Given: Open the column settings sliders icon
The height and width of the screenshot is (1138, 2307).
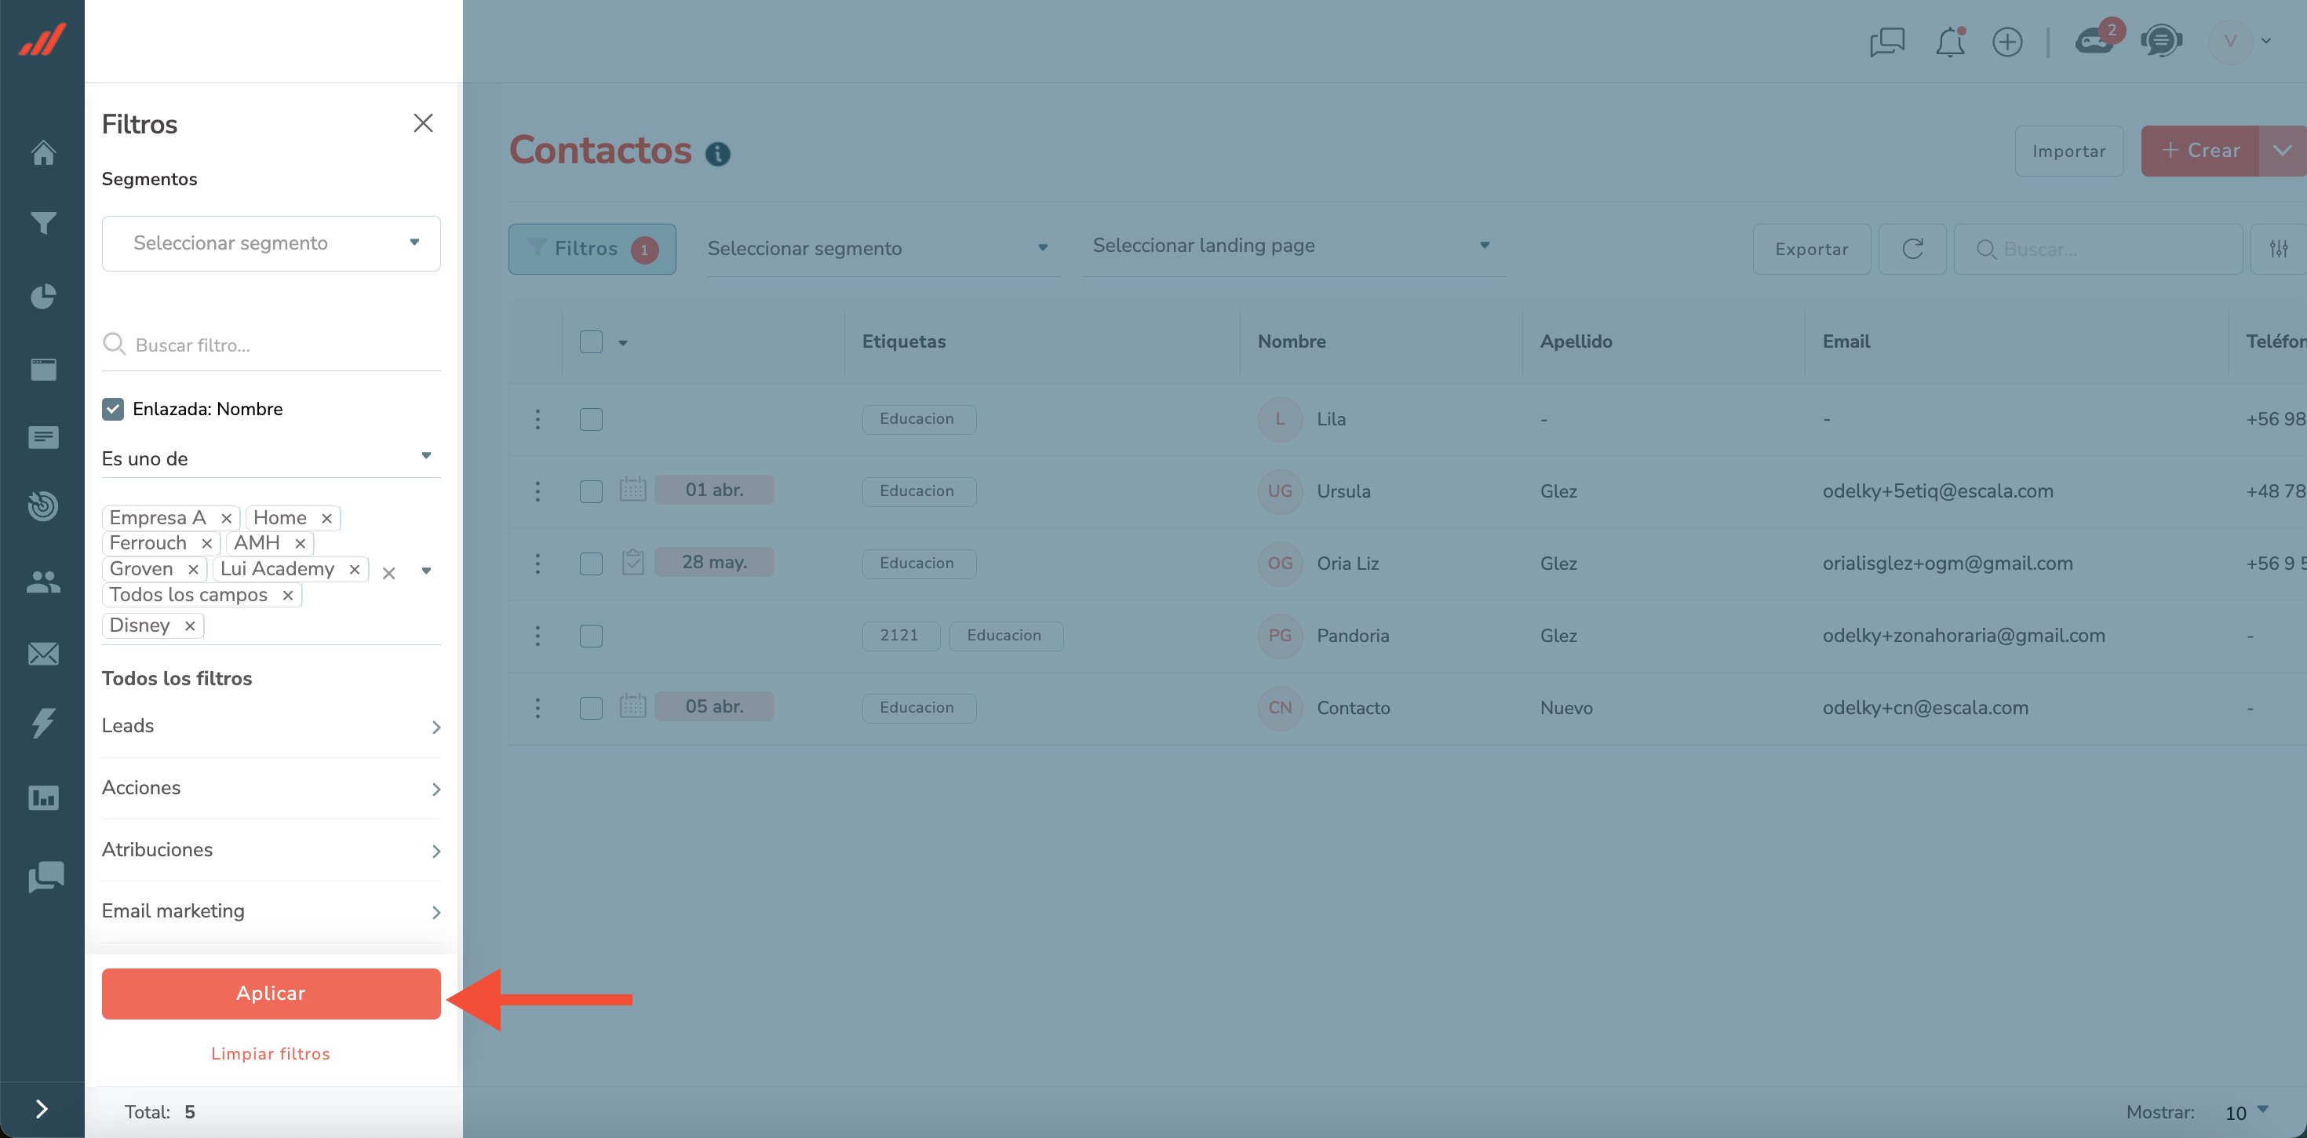Looking at the screenshot, I should (x=2278, y=249).
